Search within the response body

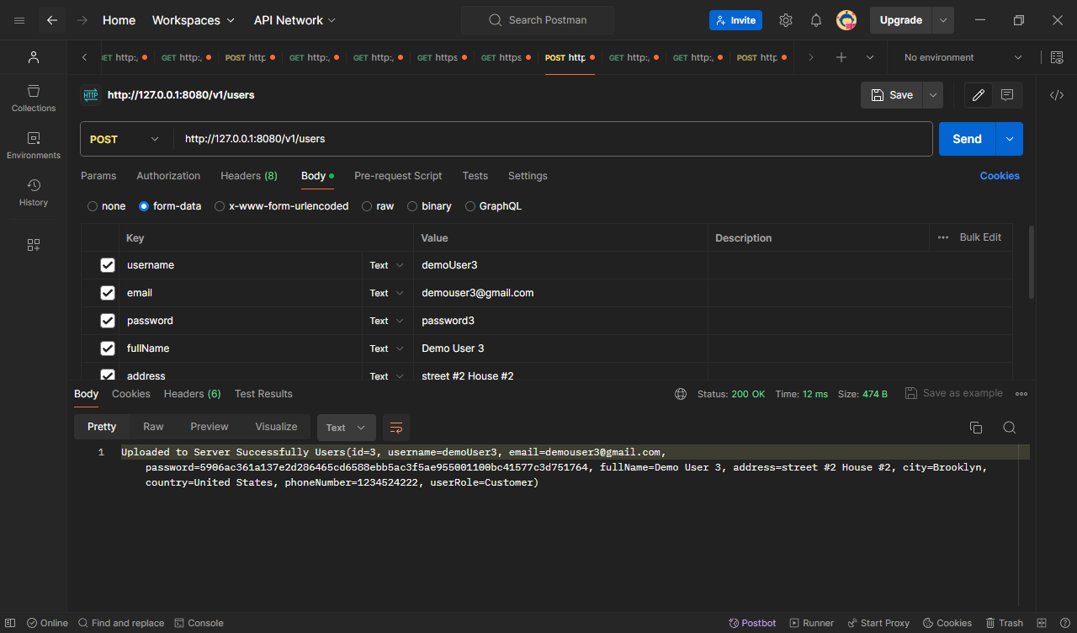tap(1010, 428)
